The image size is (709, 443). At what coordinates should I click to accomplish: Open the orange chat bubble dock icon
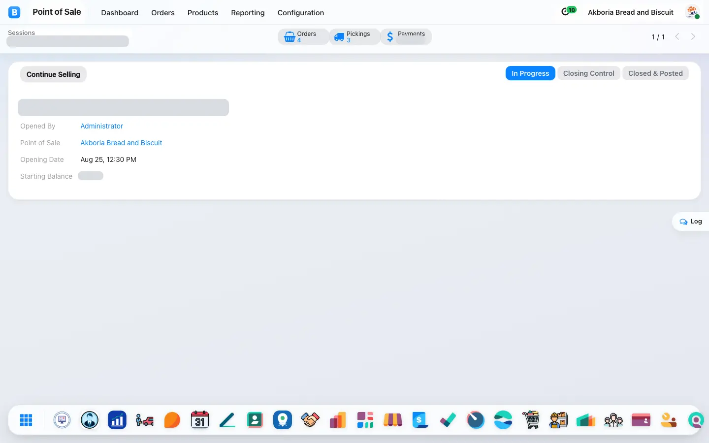[172, 420]
